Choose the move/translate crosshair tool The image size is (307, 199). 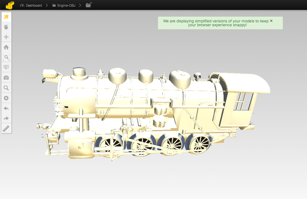point(6,37)
